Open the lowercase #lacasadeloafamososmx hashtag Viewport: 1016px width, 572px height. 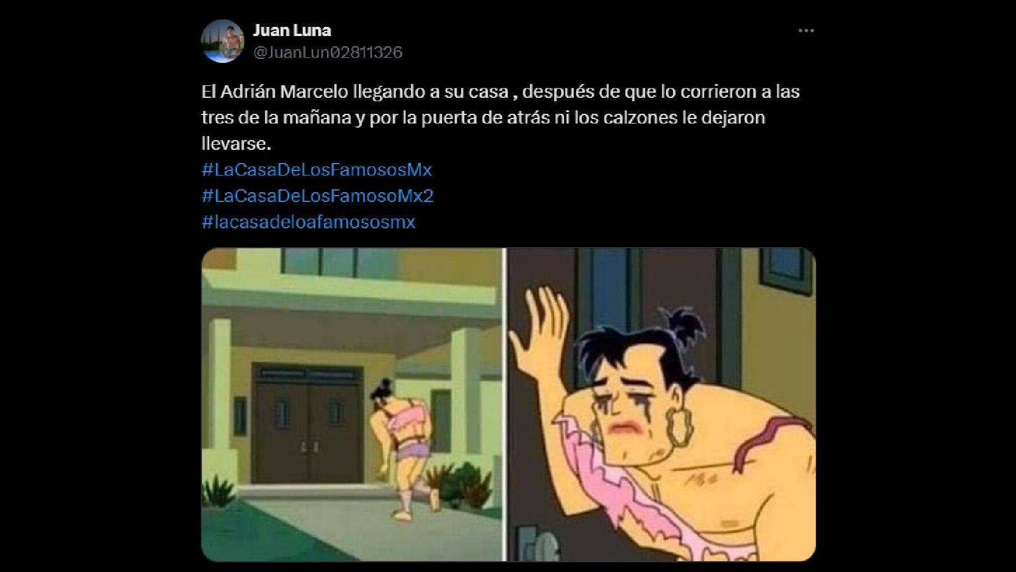click(x=308, y=222)
